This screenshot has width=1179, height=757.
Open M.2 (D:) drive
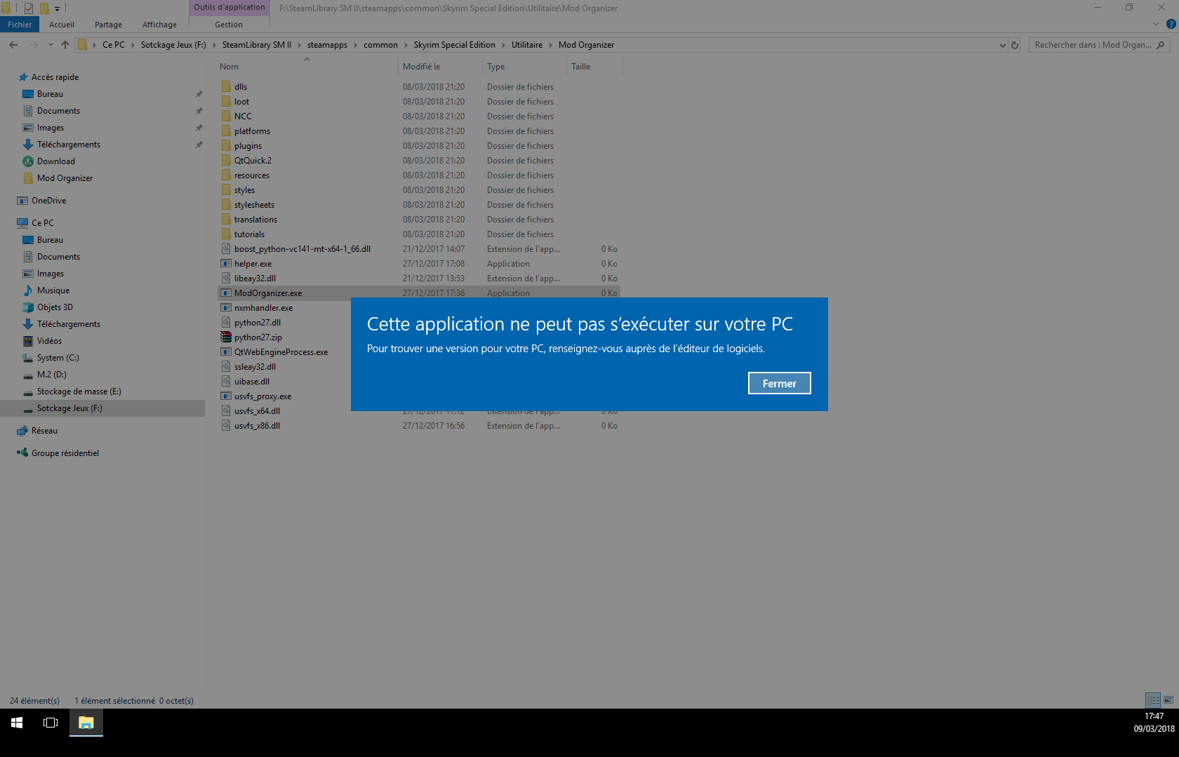point(51,375)
